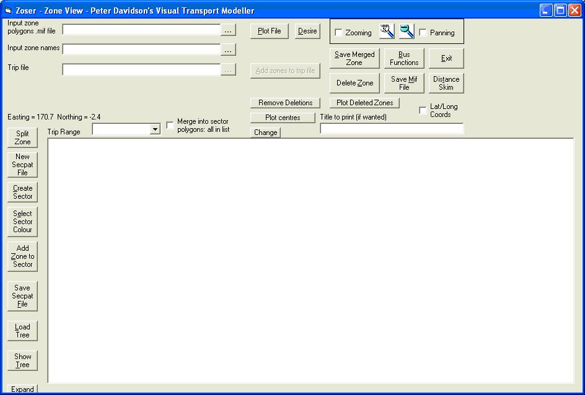Viewport: 585px width, 395px height.
Task: Enable the Zooming checkbox
Action: pyautogui.click(x=338, y=33)
